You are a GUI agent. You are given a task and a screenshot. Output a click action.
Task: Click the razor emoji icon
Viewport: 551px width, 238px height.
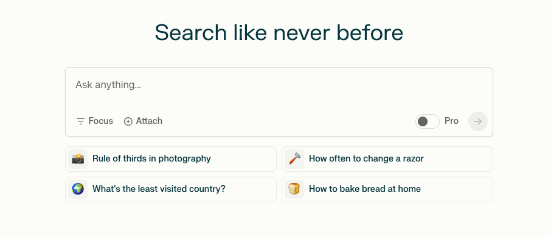click(294, 159)
